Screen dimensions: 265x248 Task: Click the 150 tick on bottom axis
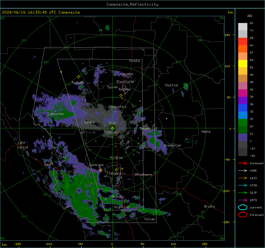(205, 244)
